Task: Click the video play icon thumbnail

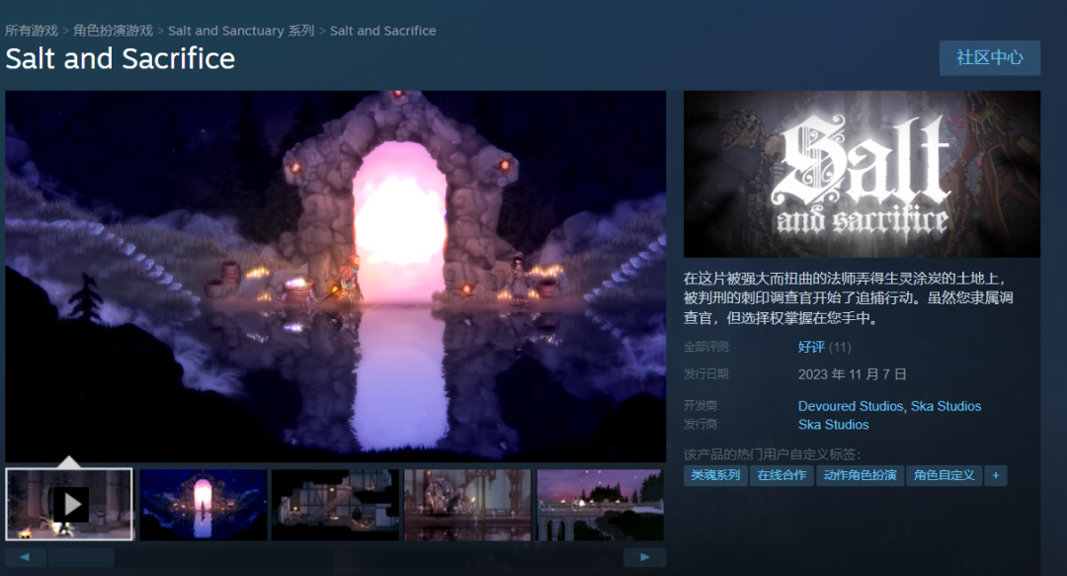Action: pyautogui.click(x=69, y=505)
